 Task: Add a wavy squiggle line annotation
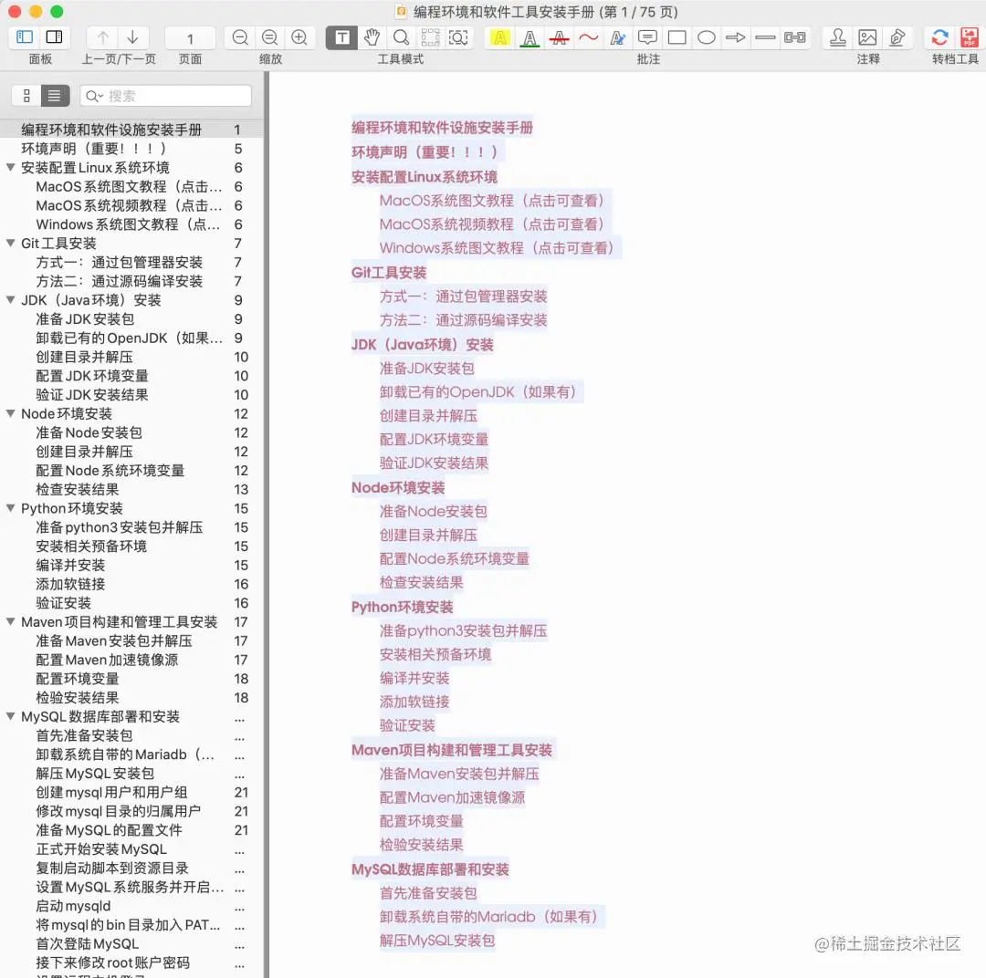click(589, 37)
